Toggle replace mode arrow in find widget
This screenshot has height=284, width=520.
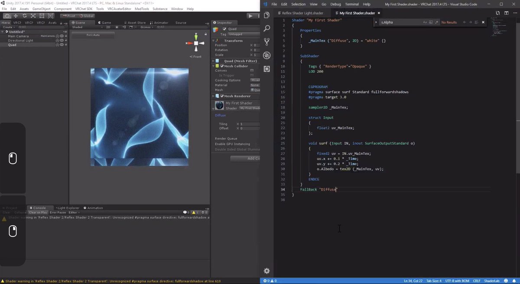377,22
